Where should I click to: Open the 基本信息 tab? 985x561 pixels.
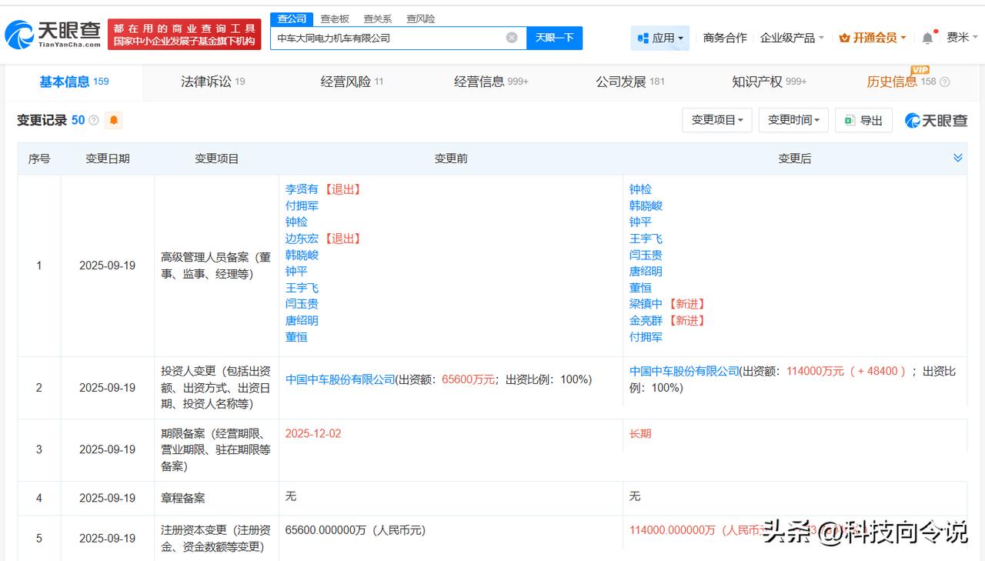(74, 82)
